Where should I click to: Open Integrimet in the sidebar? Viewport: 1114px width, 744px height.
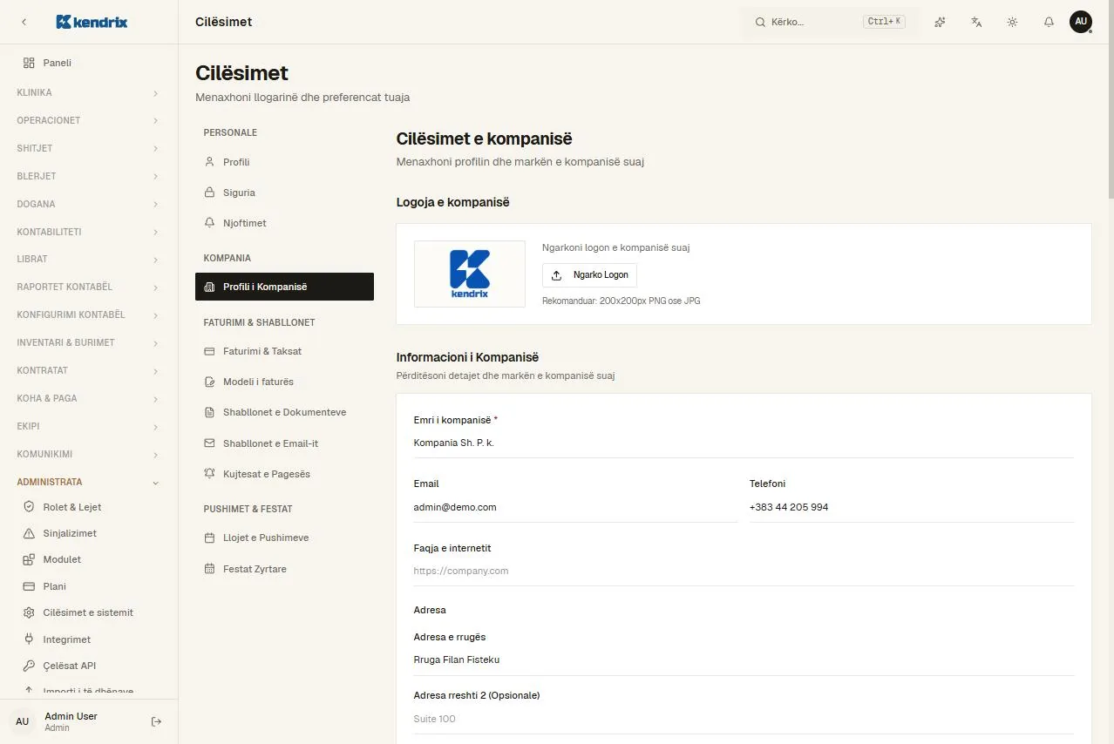[89, 639]
